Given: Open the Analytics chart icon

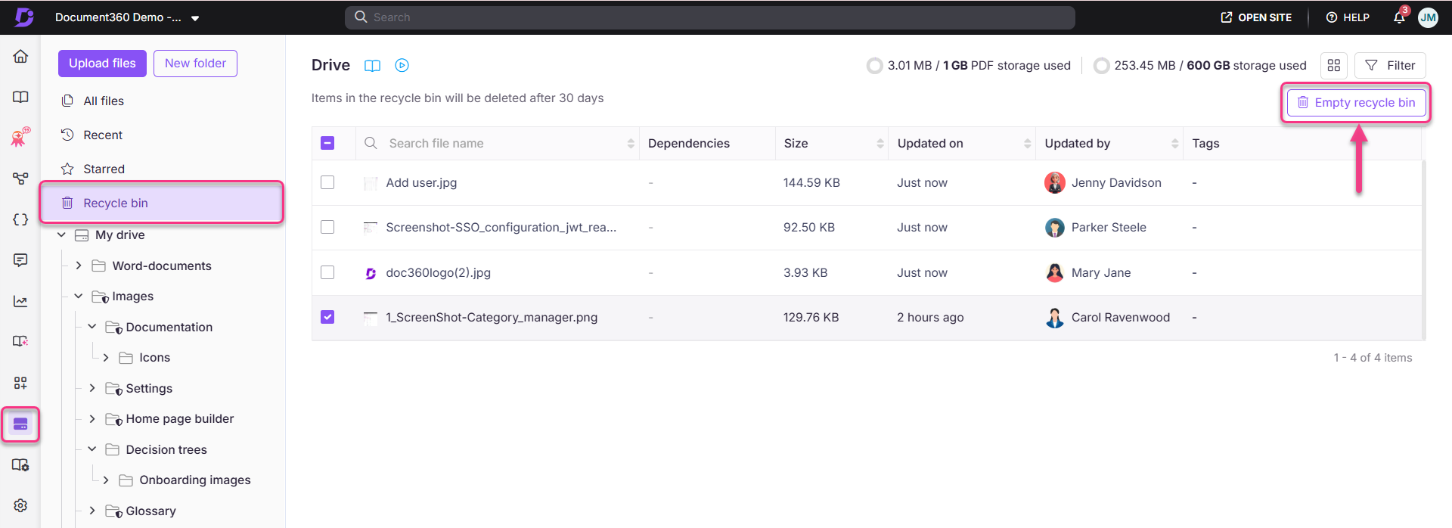Looking at the screenshot, I should coord(20,301).
